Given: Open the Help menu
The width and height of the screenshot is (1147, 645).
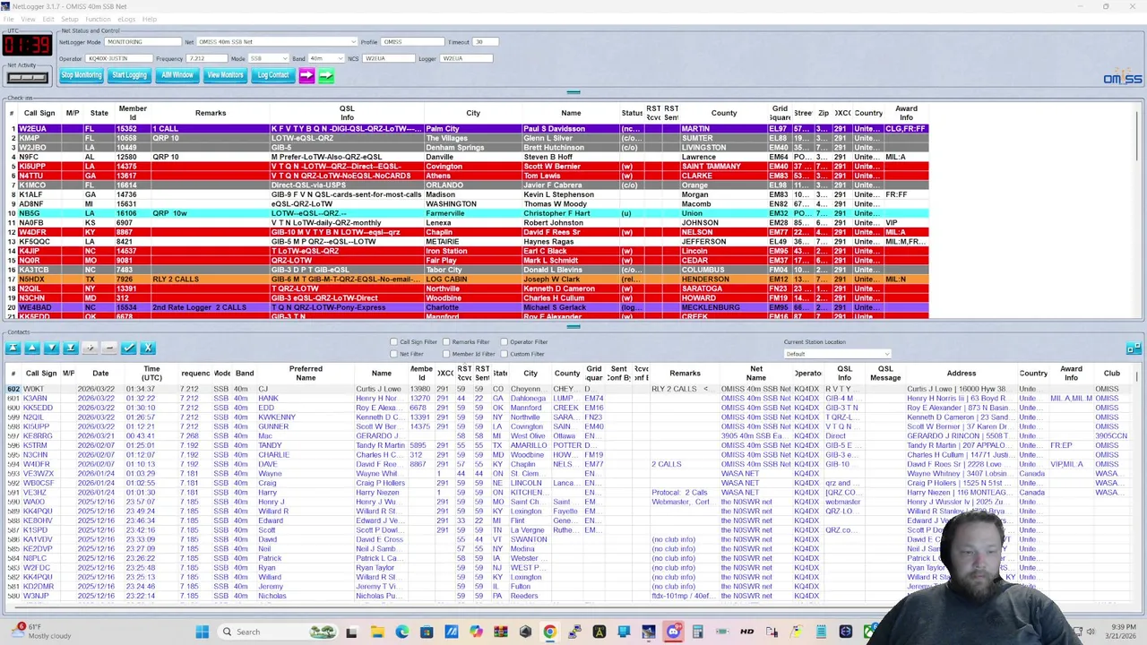Looking at the screenshot, I should tap(150, 19).
